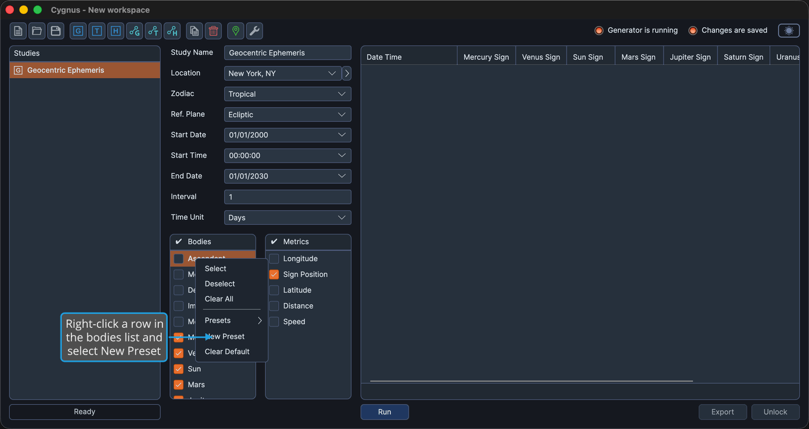
Task: Choose Clear Default in the context menu
Action: pos(231,351)
